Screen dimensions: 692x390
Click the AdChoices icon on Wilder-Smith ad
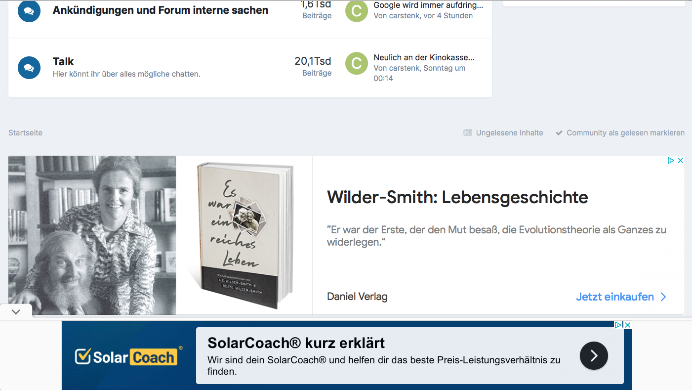[x=671, y=161]
